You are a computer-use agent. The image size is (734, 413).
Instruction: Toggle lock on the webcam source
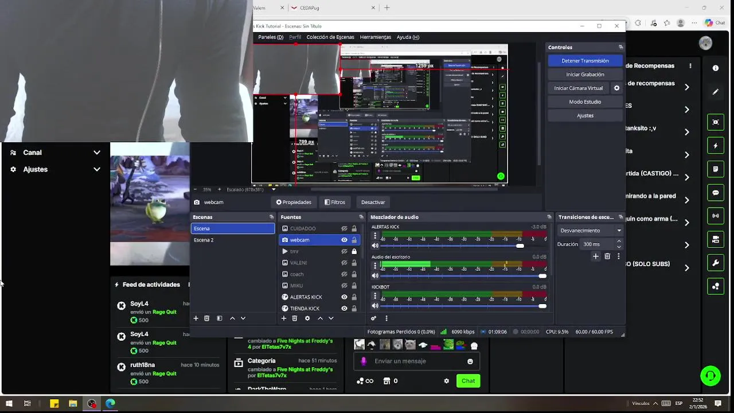(x=354, y=240)
